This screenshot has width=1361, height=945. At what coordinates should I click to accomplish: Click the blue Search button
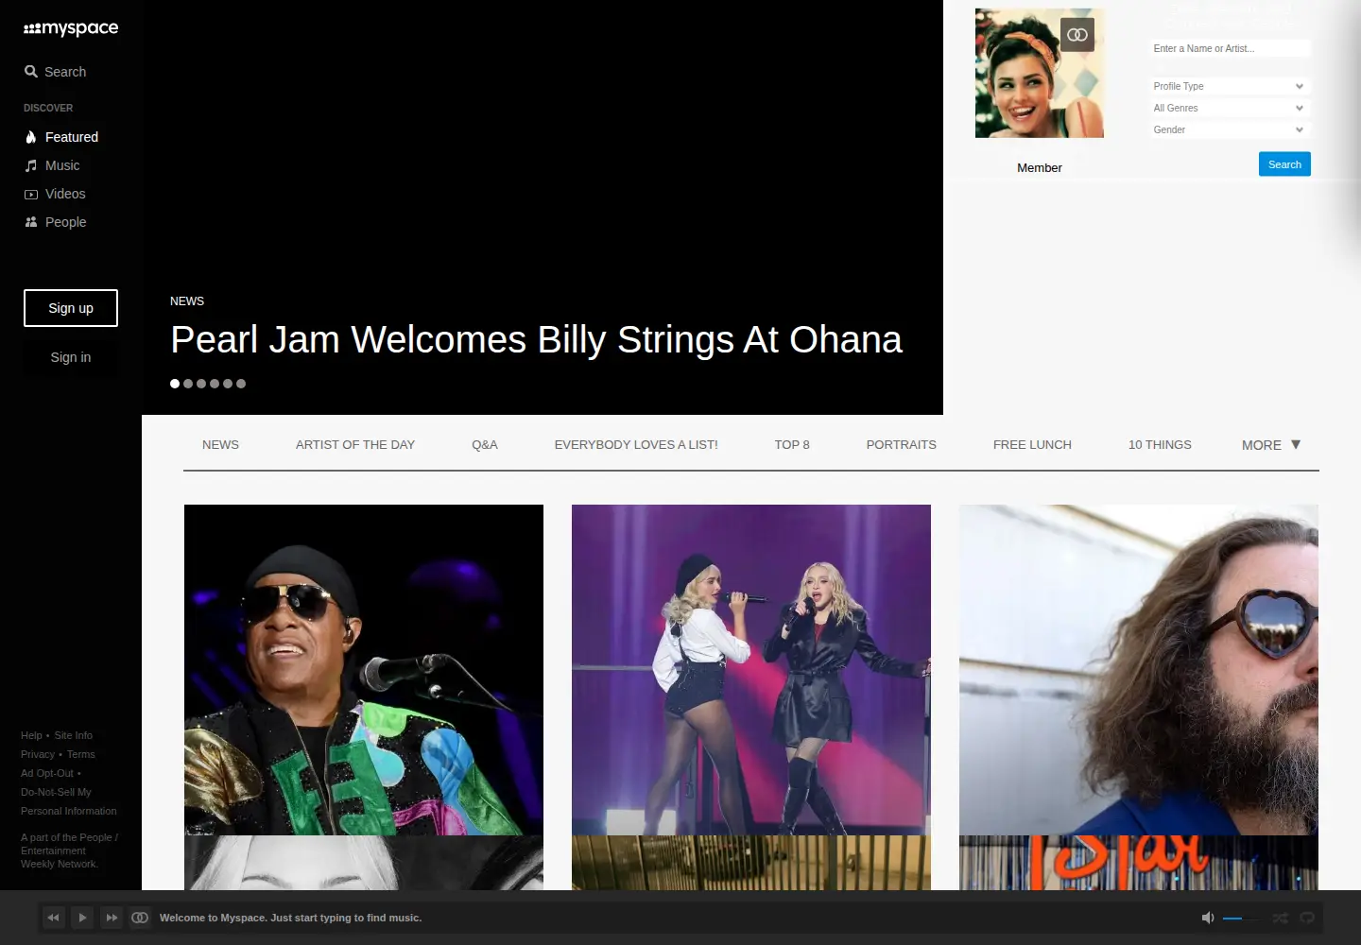1284,164
